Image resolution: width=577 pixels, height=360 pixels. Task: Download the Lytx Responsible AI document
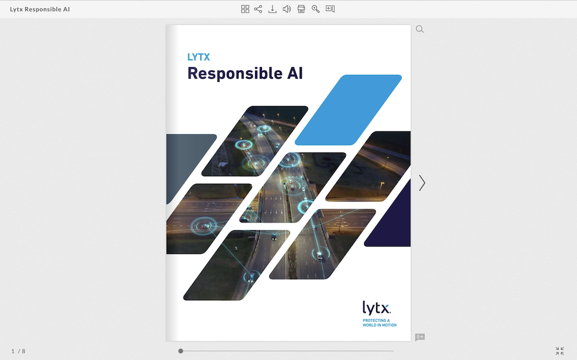pyautogui.click(x=272, y=9)
